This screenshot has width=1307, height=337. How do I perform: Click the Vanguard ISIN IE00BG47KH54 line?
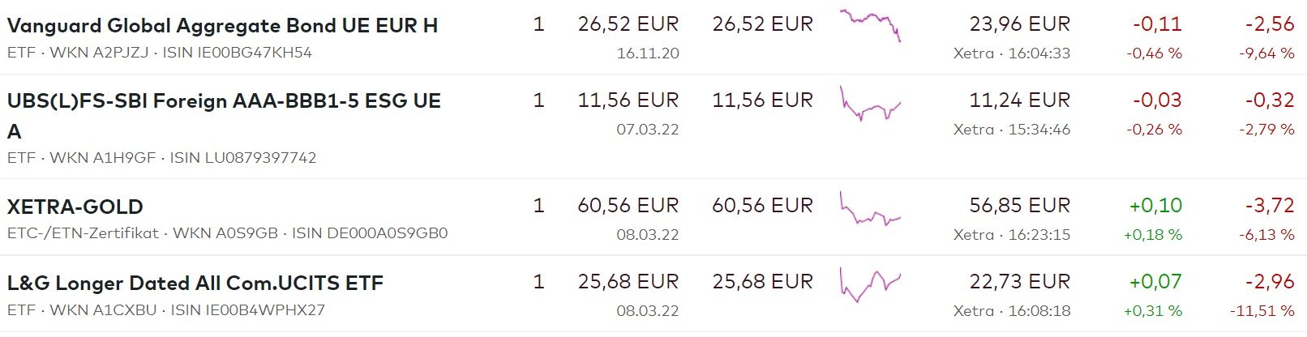159,53
